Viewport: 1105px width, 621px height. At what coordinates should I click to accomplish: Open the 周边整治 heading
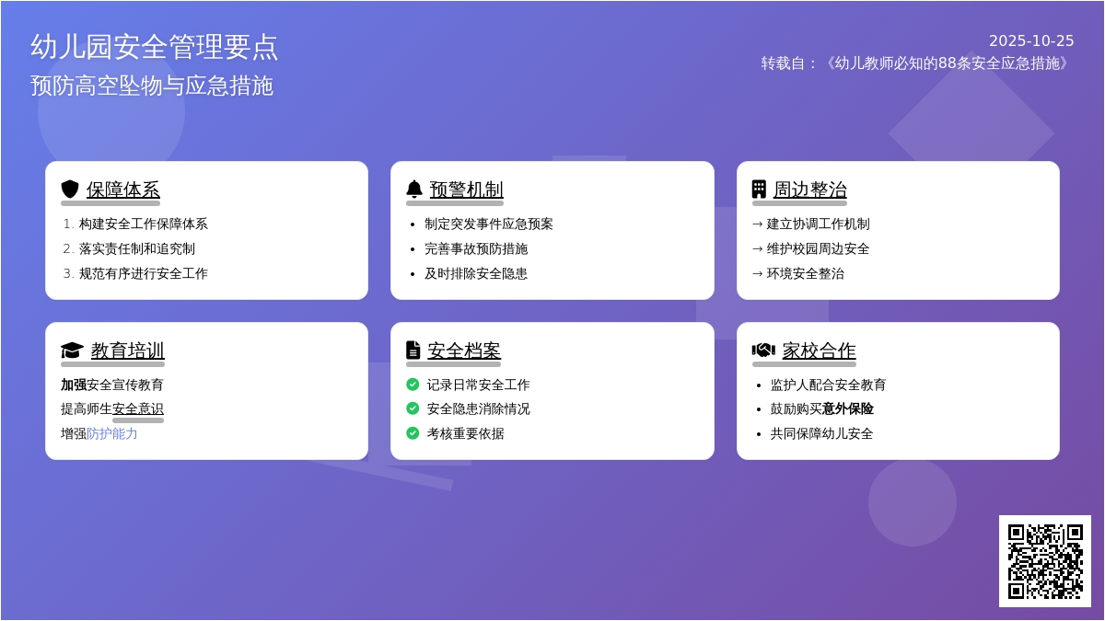tap(810, 190)
